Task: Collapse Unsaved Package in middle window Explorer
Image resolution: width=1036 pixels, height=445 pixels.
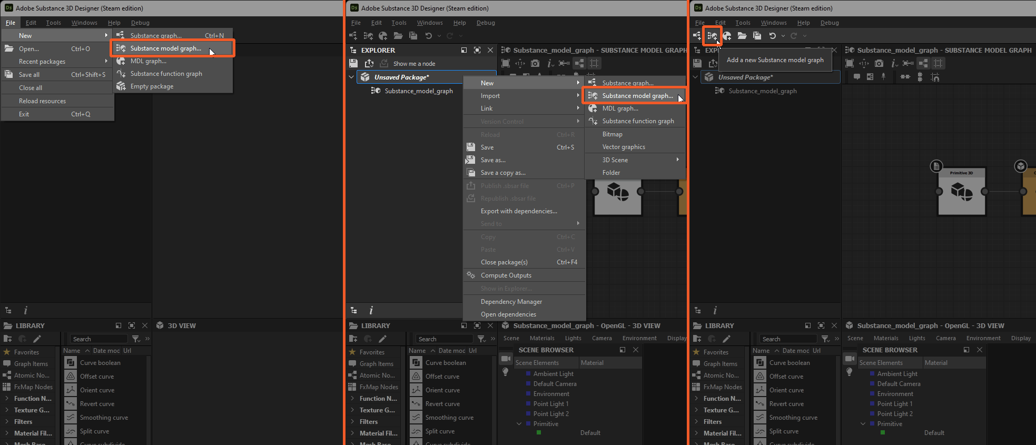Action: [x=351, y=77]
